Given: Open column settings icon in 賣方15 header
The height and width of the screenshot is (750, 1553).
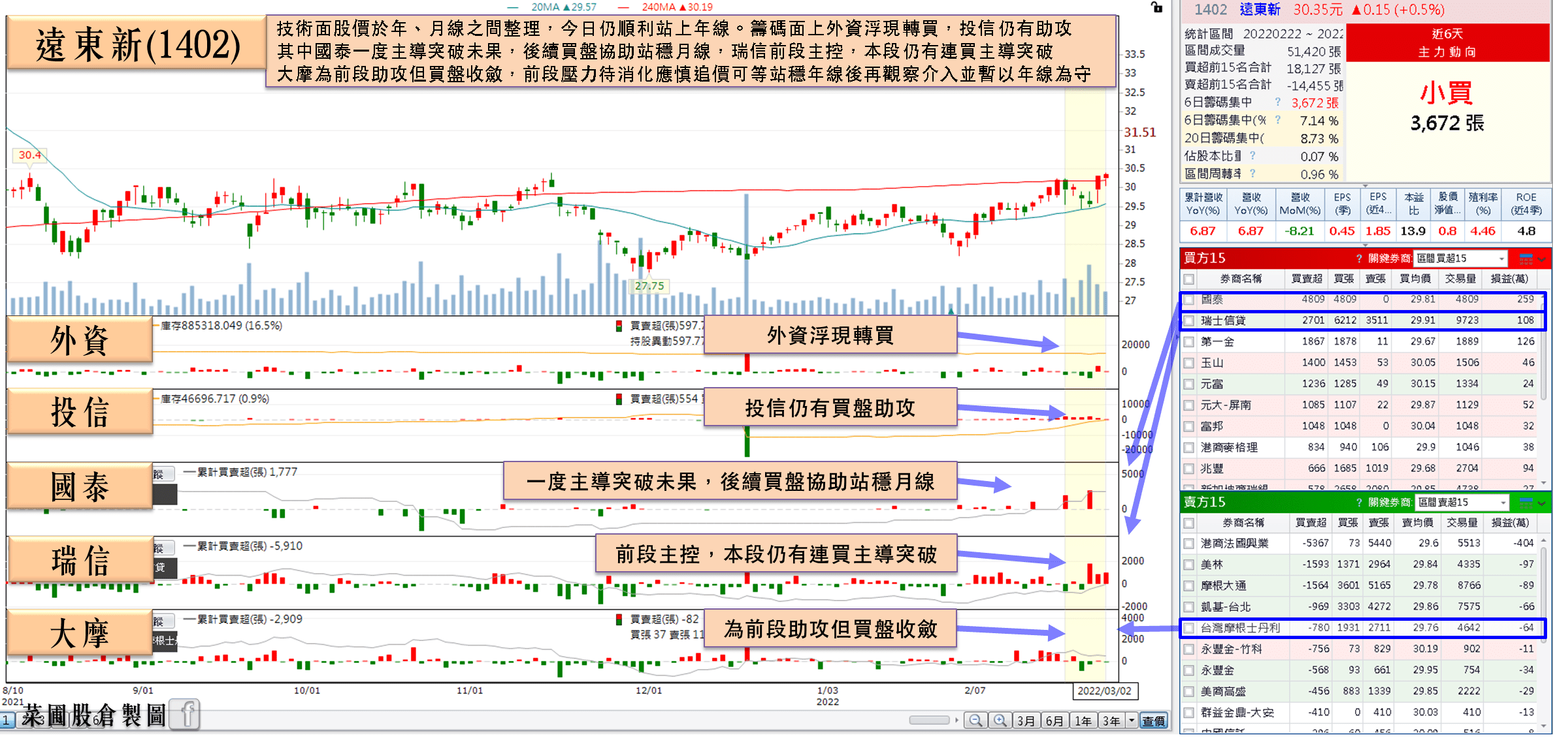Looking at the screenshot, I should pos(1526,503).
